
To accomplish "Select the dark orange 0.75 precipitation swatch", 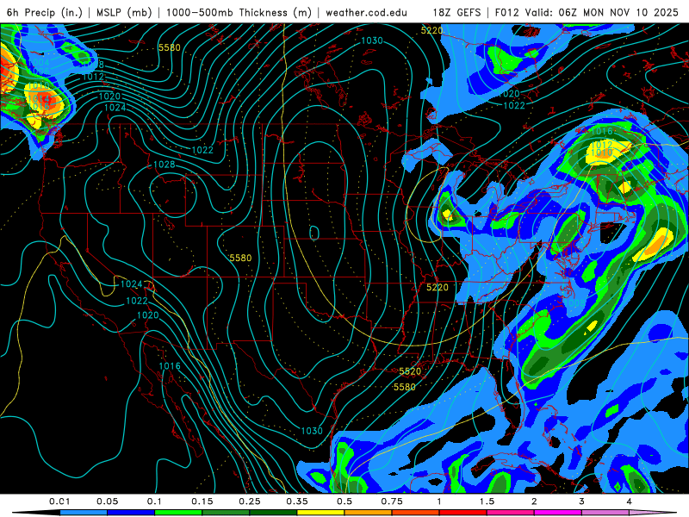I will 416,513.
